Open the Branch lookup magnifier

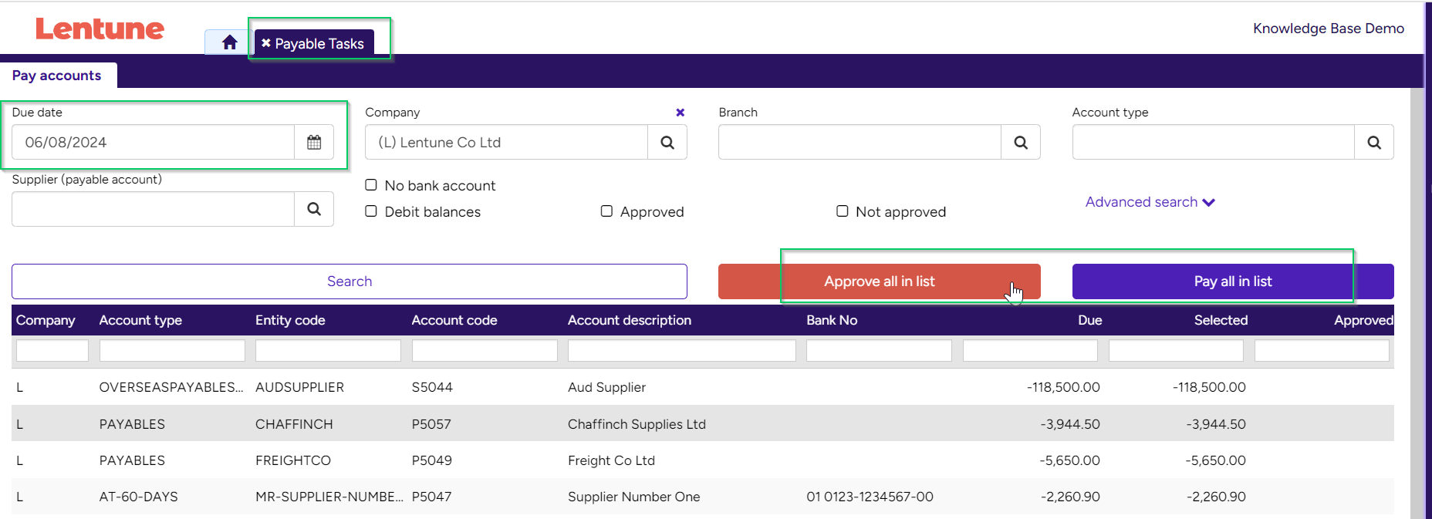1021,142
